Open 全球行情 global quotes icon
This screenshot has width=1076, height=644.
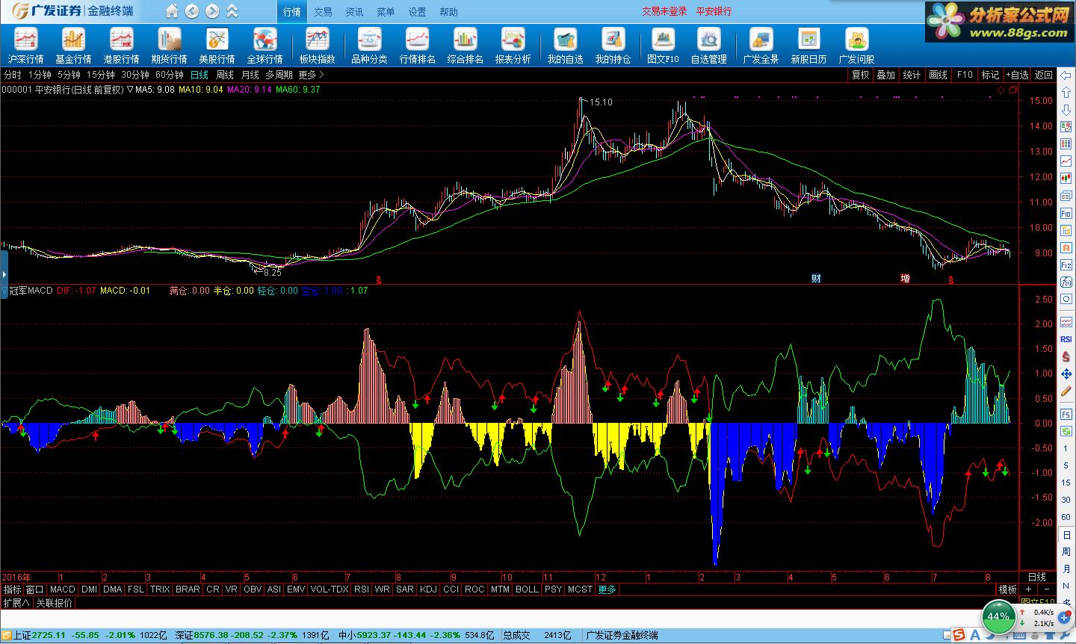pos(265,46)
